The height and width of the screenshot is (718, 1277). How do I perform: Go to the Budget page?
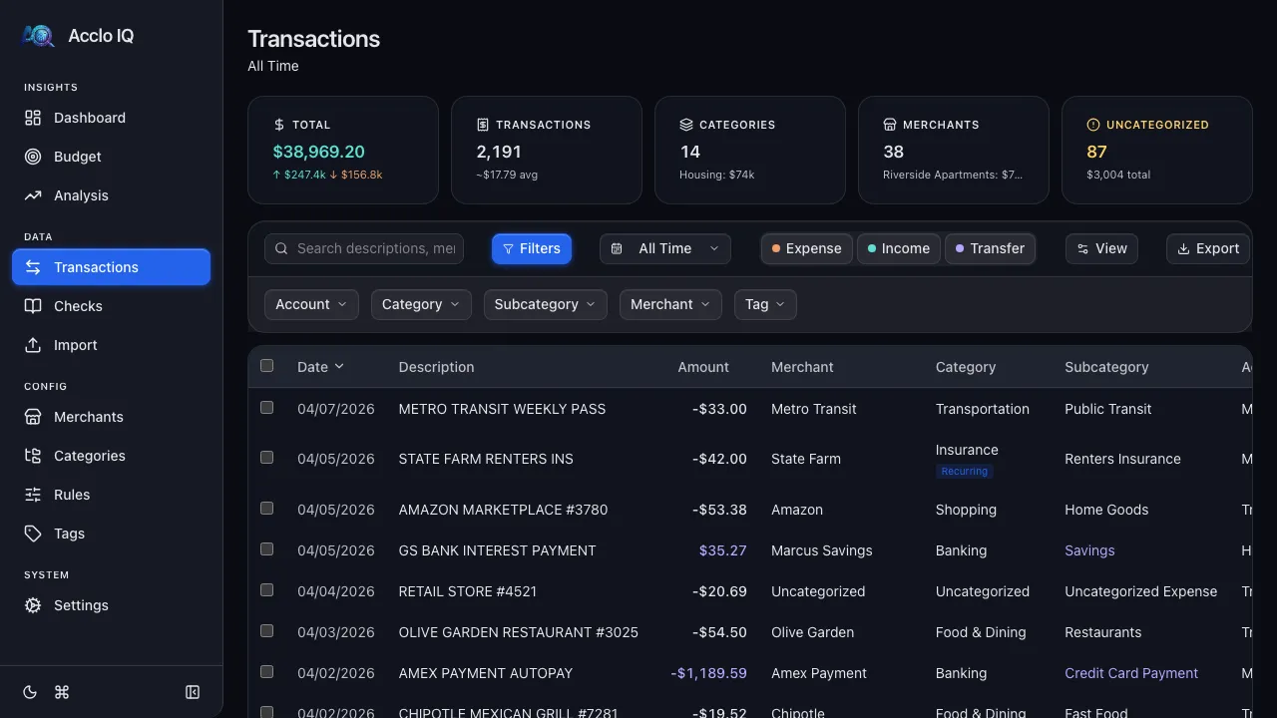[111, 157]
